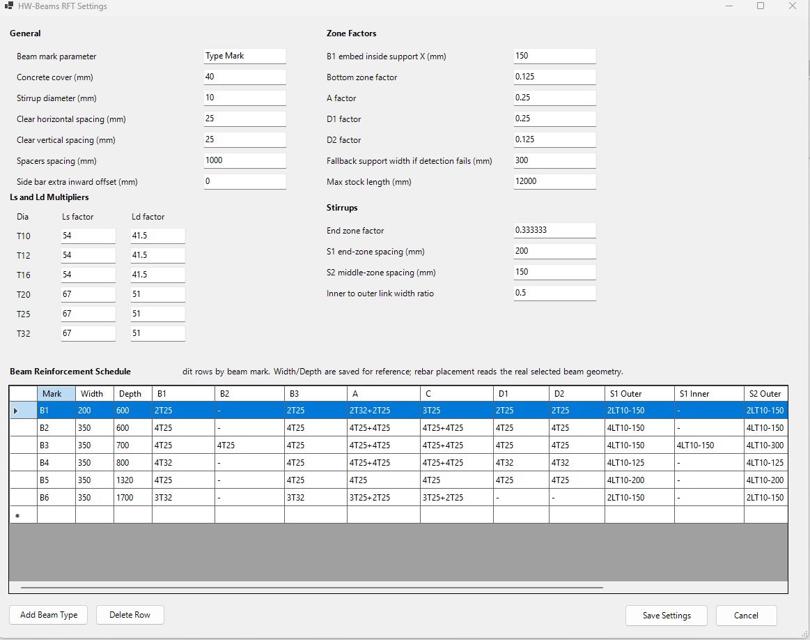Click empty Mark cell in new row
Screen dimensions: 810x640
(56, 515)
